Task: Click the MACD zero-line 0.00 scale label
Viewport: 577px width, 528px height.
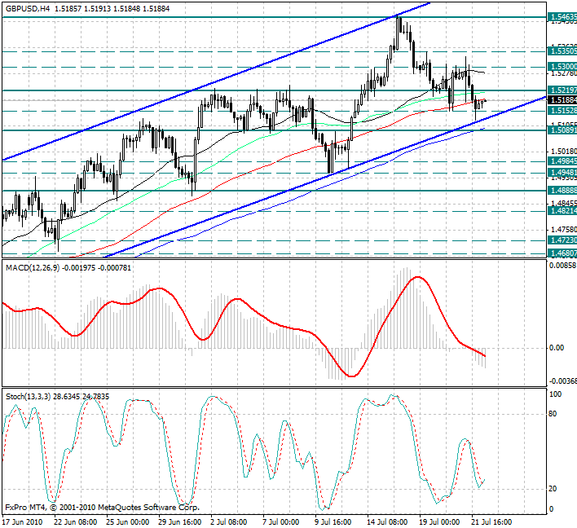Action: (x=557, y=348)
